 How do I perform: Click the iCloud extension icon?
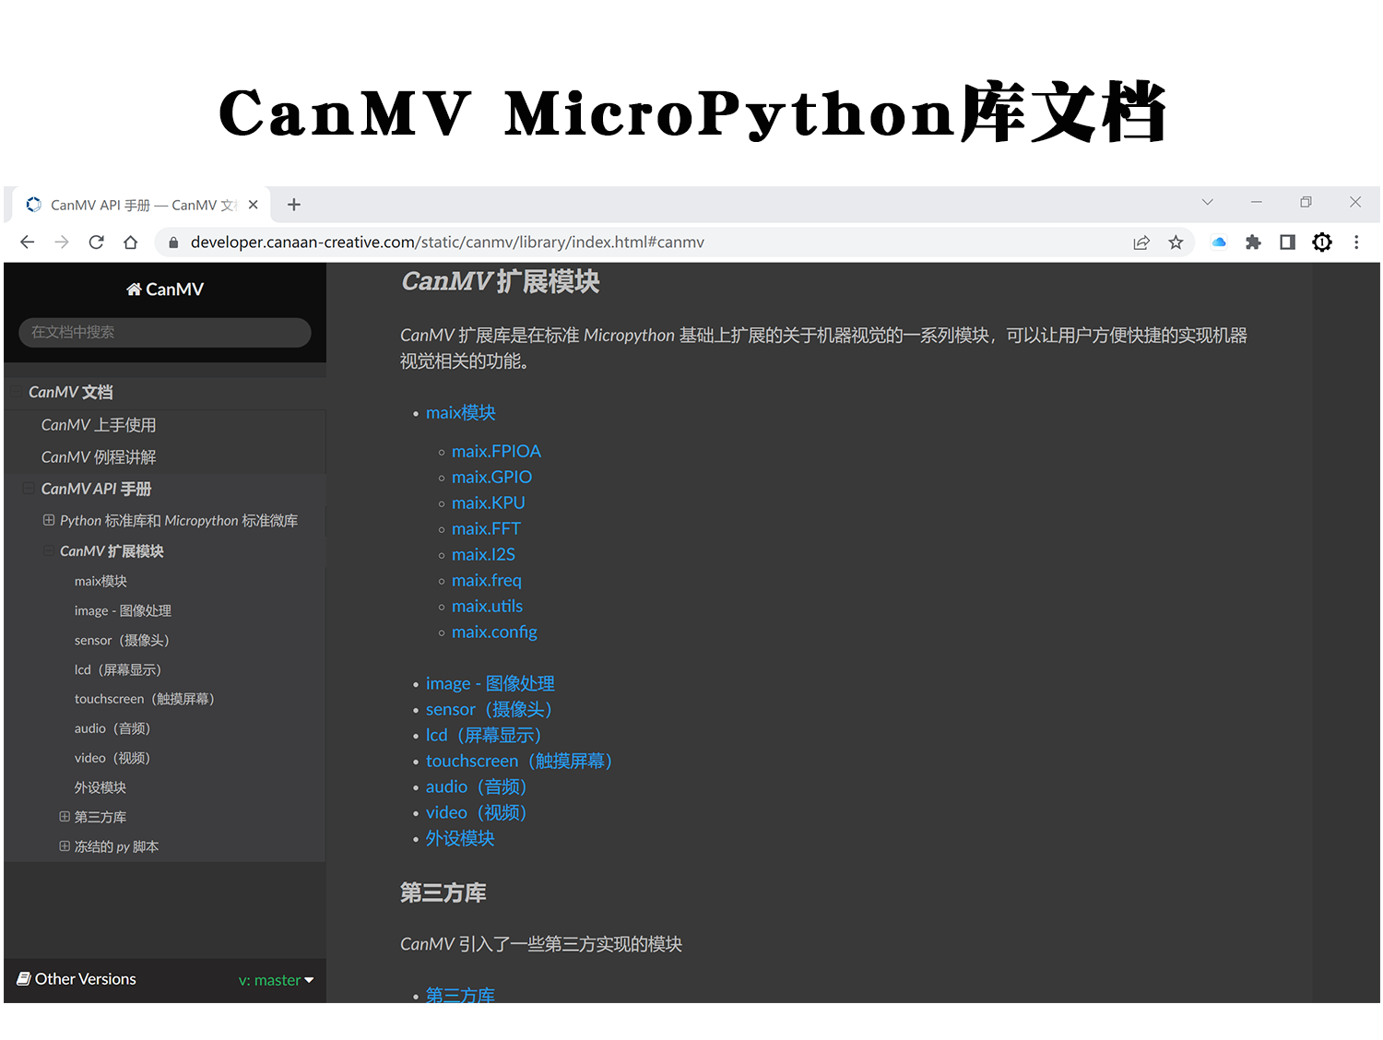tap(1219, 242)
